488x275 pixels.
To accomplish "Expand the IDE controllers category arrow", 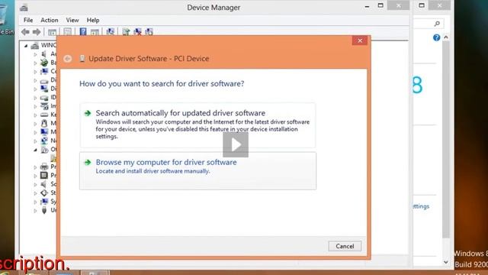I will point(35,98).
